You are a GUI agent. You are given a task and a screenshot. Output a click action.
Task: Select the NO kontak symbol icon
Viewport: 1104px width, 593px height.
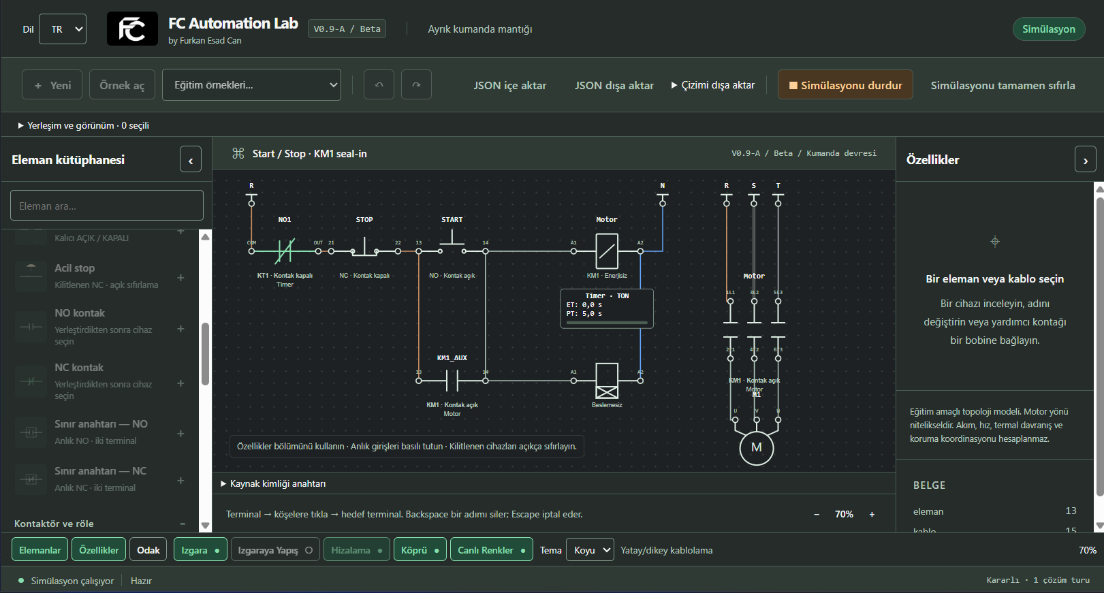pos(31,327)
